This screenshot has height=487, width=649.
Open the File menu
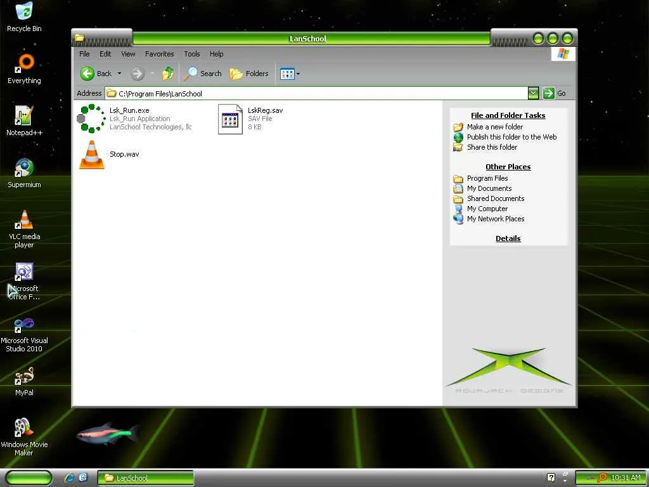point(84,54)
